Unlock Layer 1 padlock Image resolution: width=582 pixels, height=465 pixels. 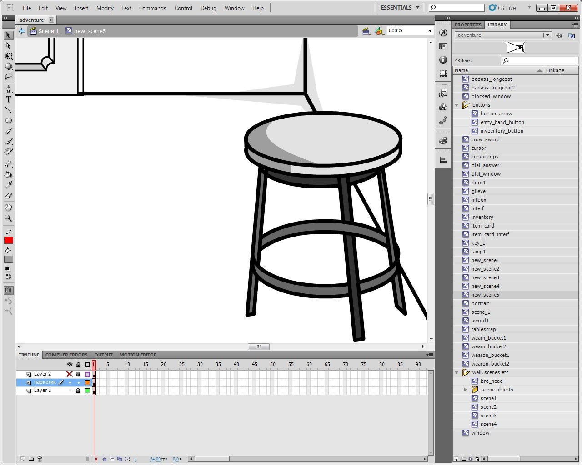click(x=78, y=391)
